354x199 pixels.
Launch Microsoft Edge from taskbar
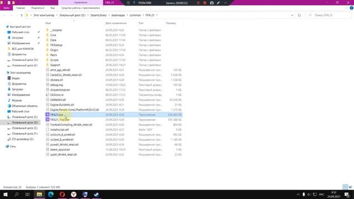click(50, 194)
